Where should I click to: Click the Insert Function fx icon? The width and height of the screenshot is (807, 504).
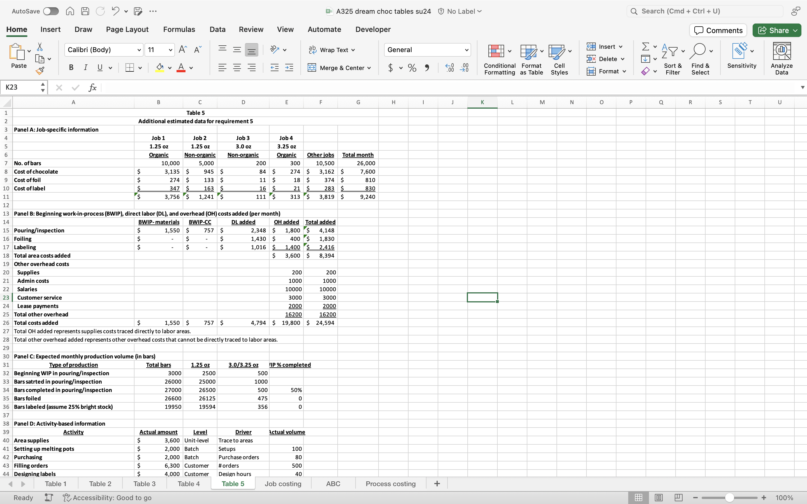click(x=92, y=87)
